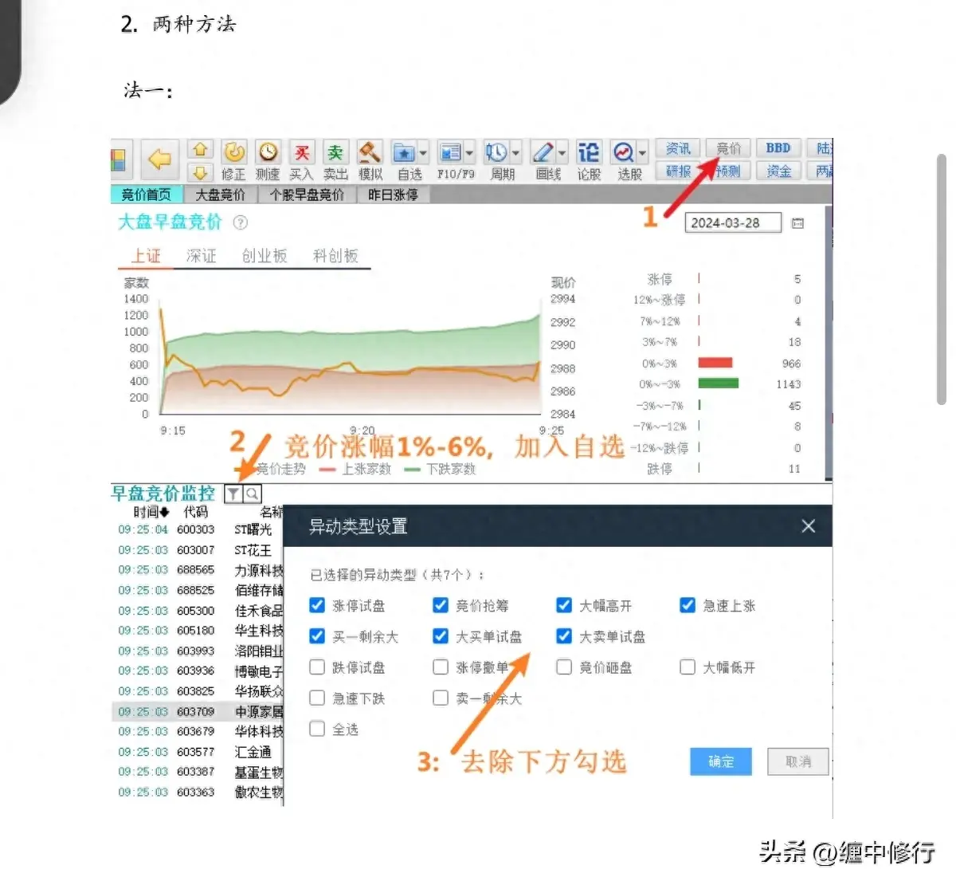Select the 创业板 market tab
Viewport: 956px width, 885px height.
[x=264, y=255]
